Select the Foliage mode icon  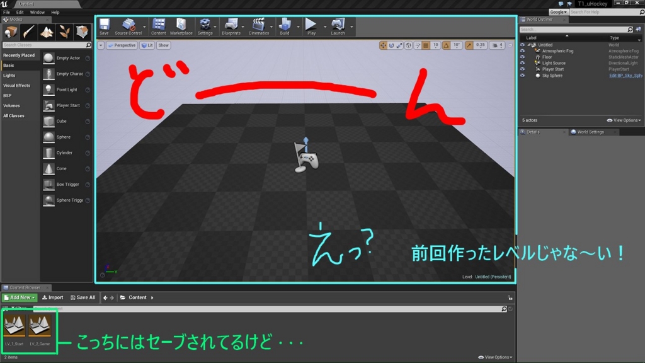(64, 32)
